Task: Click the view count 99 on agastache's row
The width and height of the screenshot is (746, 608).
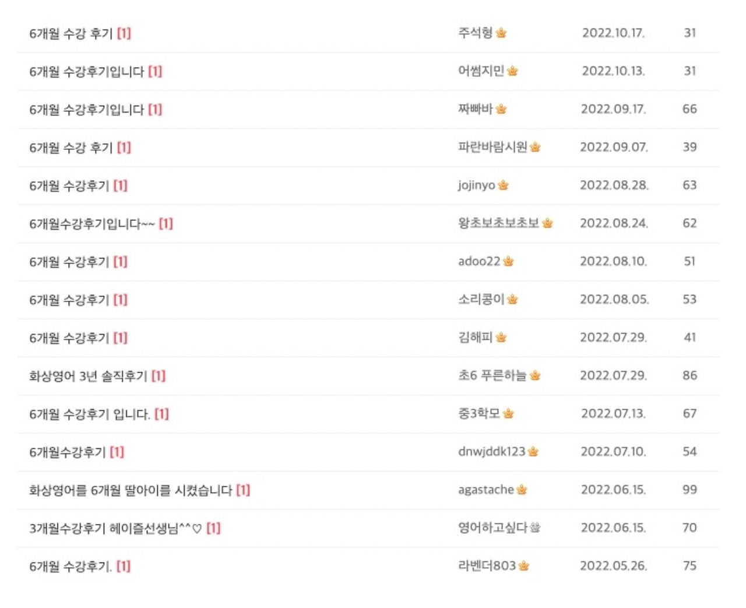Action: [x=690, y=490]
